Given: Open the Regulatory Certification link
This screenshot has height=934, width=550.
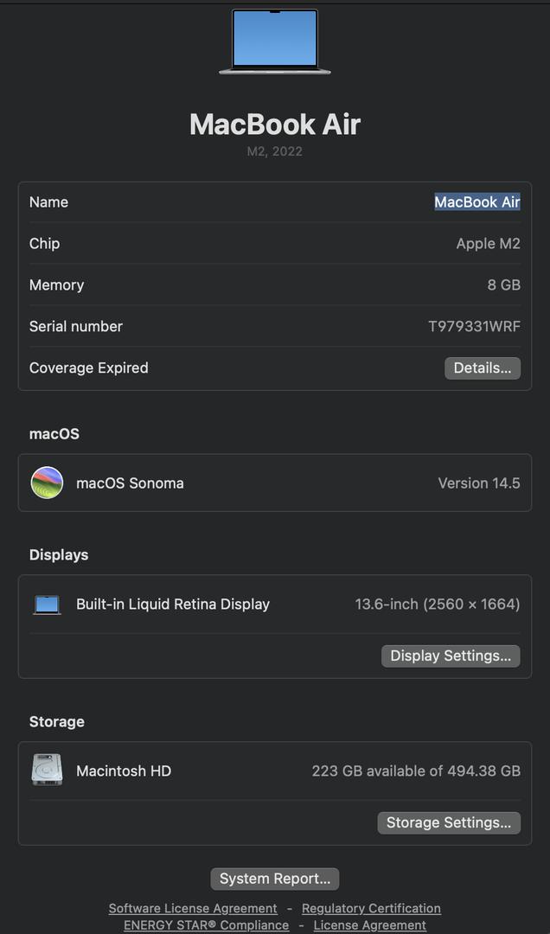Looking at the screenshot, I should pyautogui.click(x=371, y=908).
